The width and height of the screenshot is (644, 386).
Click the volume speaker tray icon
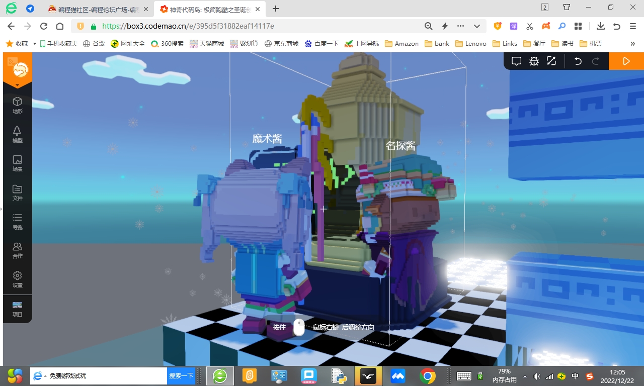(x=537, y=376)
